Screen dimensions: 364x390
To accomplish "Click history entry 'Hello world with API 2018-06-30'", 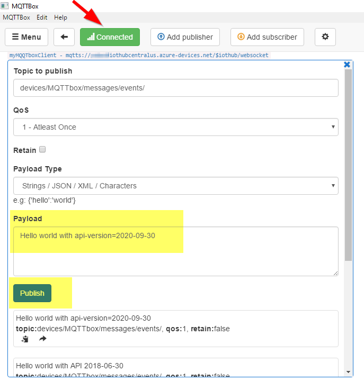I will tap(70, 366).
